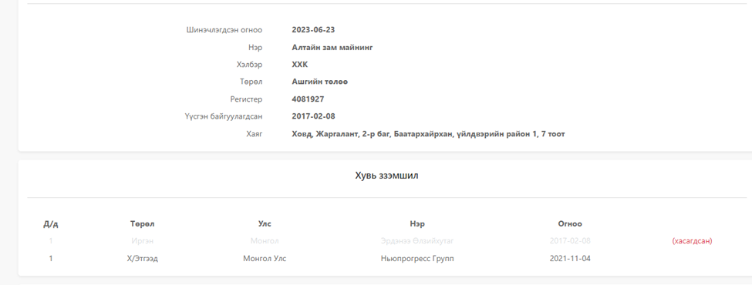Viewport: 752px width, 285px height.
Task: Click the 2021-11-04 date cell
Action: click(x=570, y=259)
